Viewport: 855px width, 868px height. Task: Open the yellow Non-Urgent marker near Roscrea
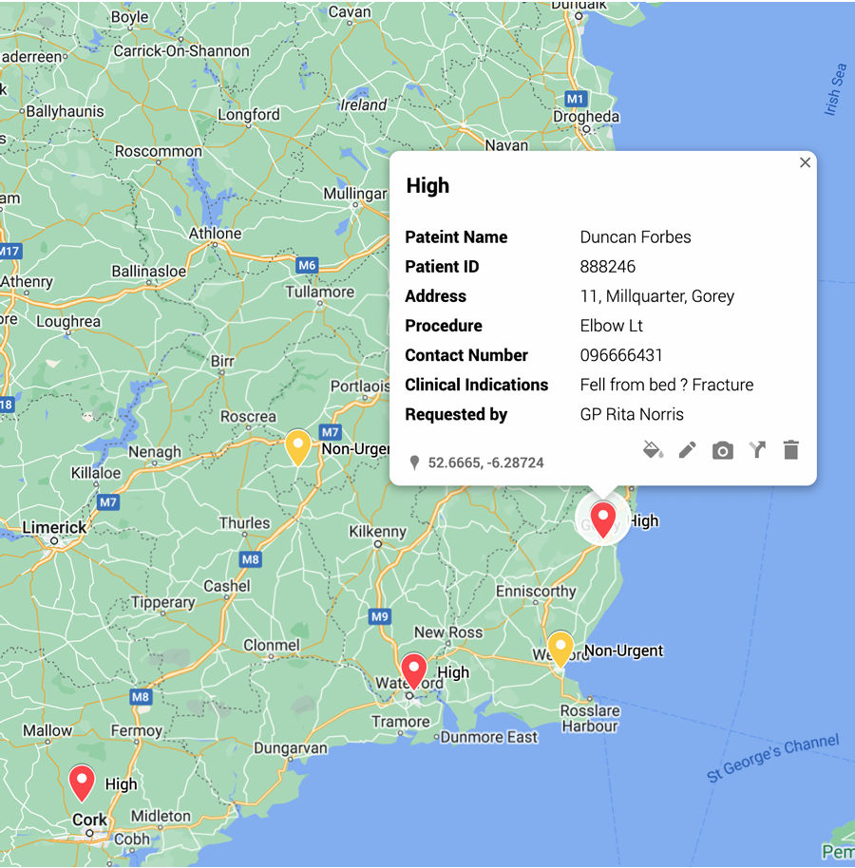coord(298,447)
